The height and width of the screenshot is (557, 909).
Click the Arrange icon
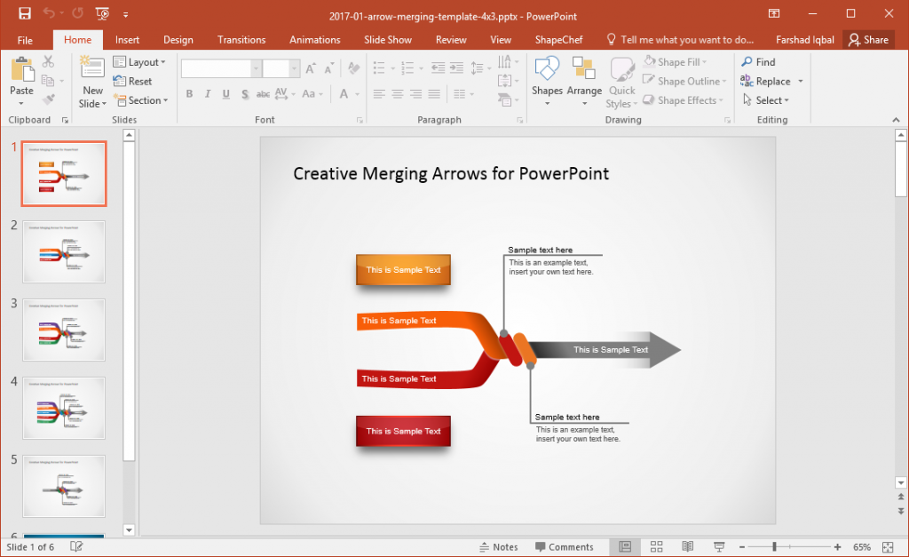click(x=585, y=80)
